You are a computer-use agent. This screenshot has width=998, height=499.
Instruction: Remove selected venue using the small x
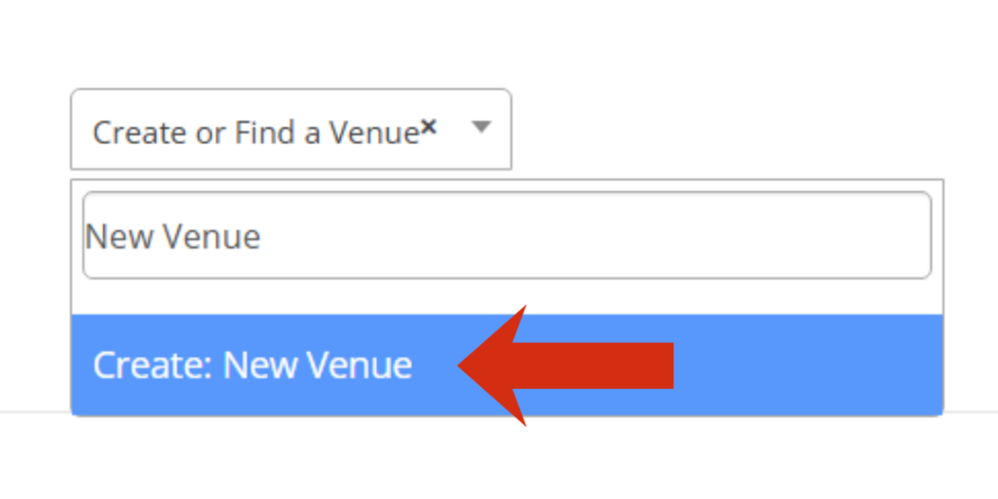point(429,128)
